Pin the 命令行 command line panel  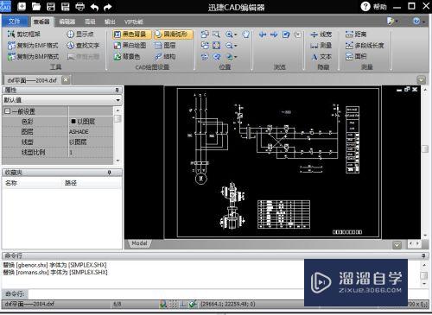423,255
